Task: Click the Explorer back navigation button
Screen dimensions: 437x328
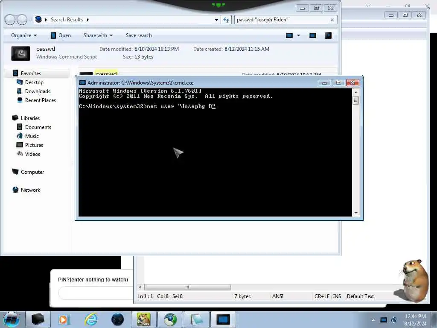Action: coord(10,20)
